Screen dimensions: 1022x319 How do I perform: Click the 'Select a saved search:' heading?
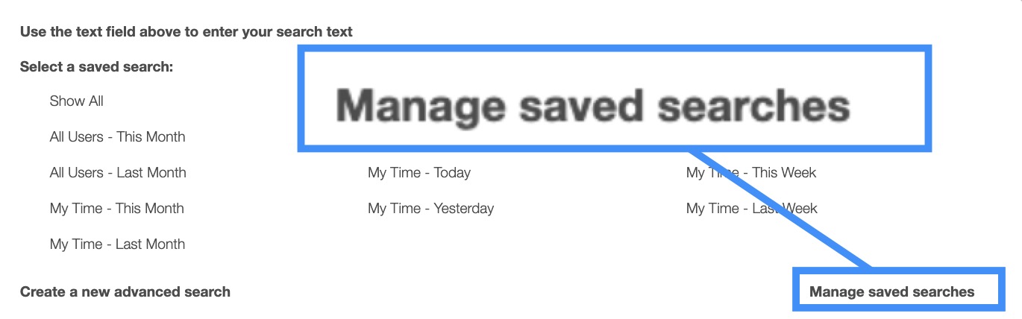pyautogui.click(x=96, y=67)
